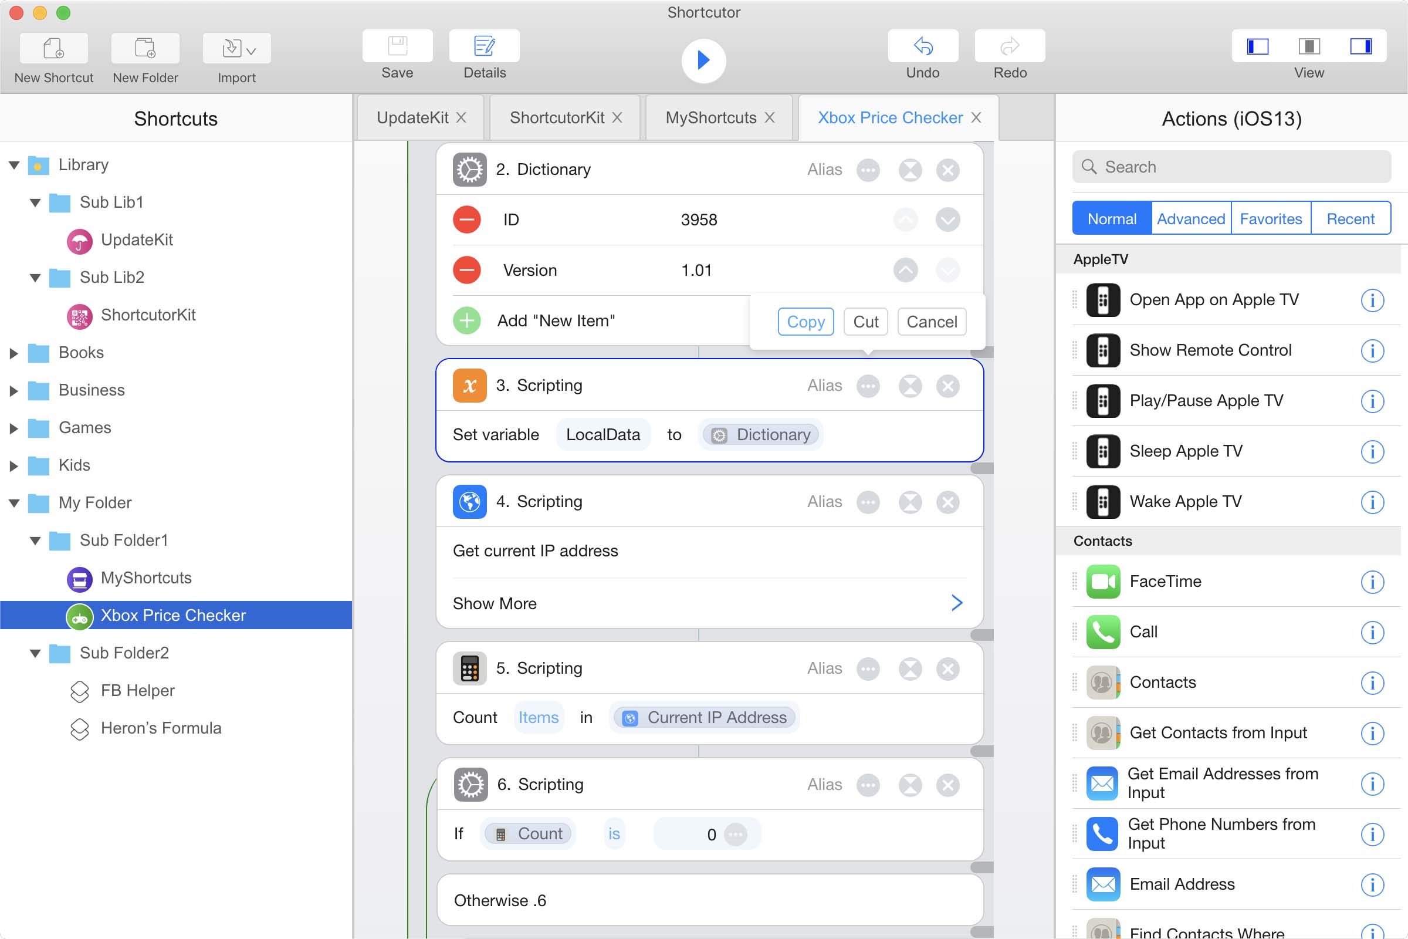Click the Undo arrow icon
Screen dimensions: 1408x939
(922, 47)
